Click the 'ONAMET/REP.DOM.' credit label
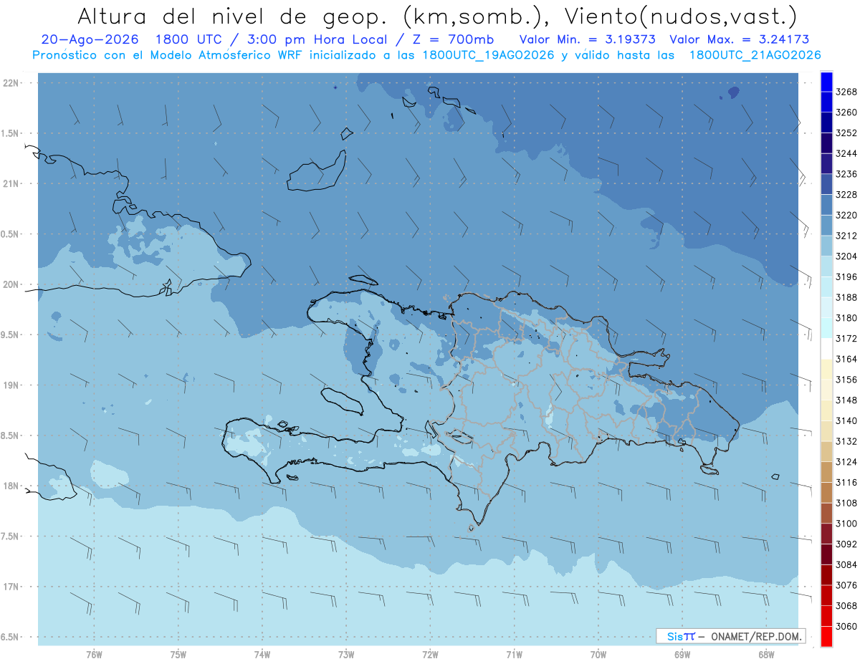Image resolution: width=860 pixels, height=664 pixels. pyautogui.click(x=756, y=636)
